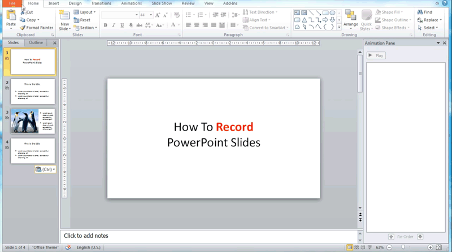The width and height of the screenshot is (452, 252).
Task: Click the Find binoculars icon
Action: point(420,12)
